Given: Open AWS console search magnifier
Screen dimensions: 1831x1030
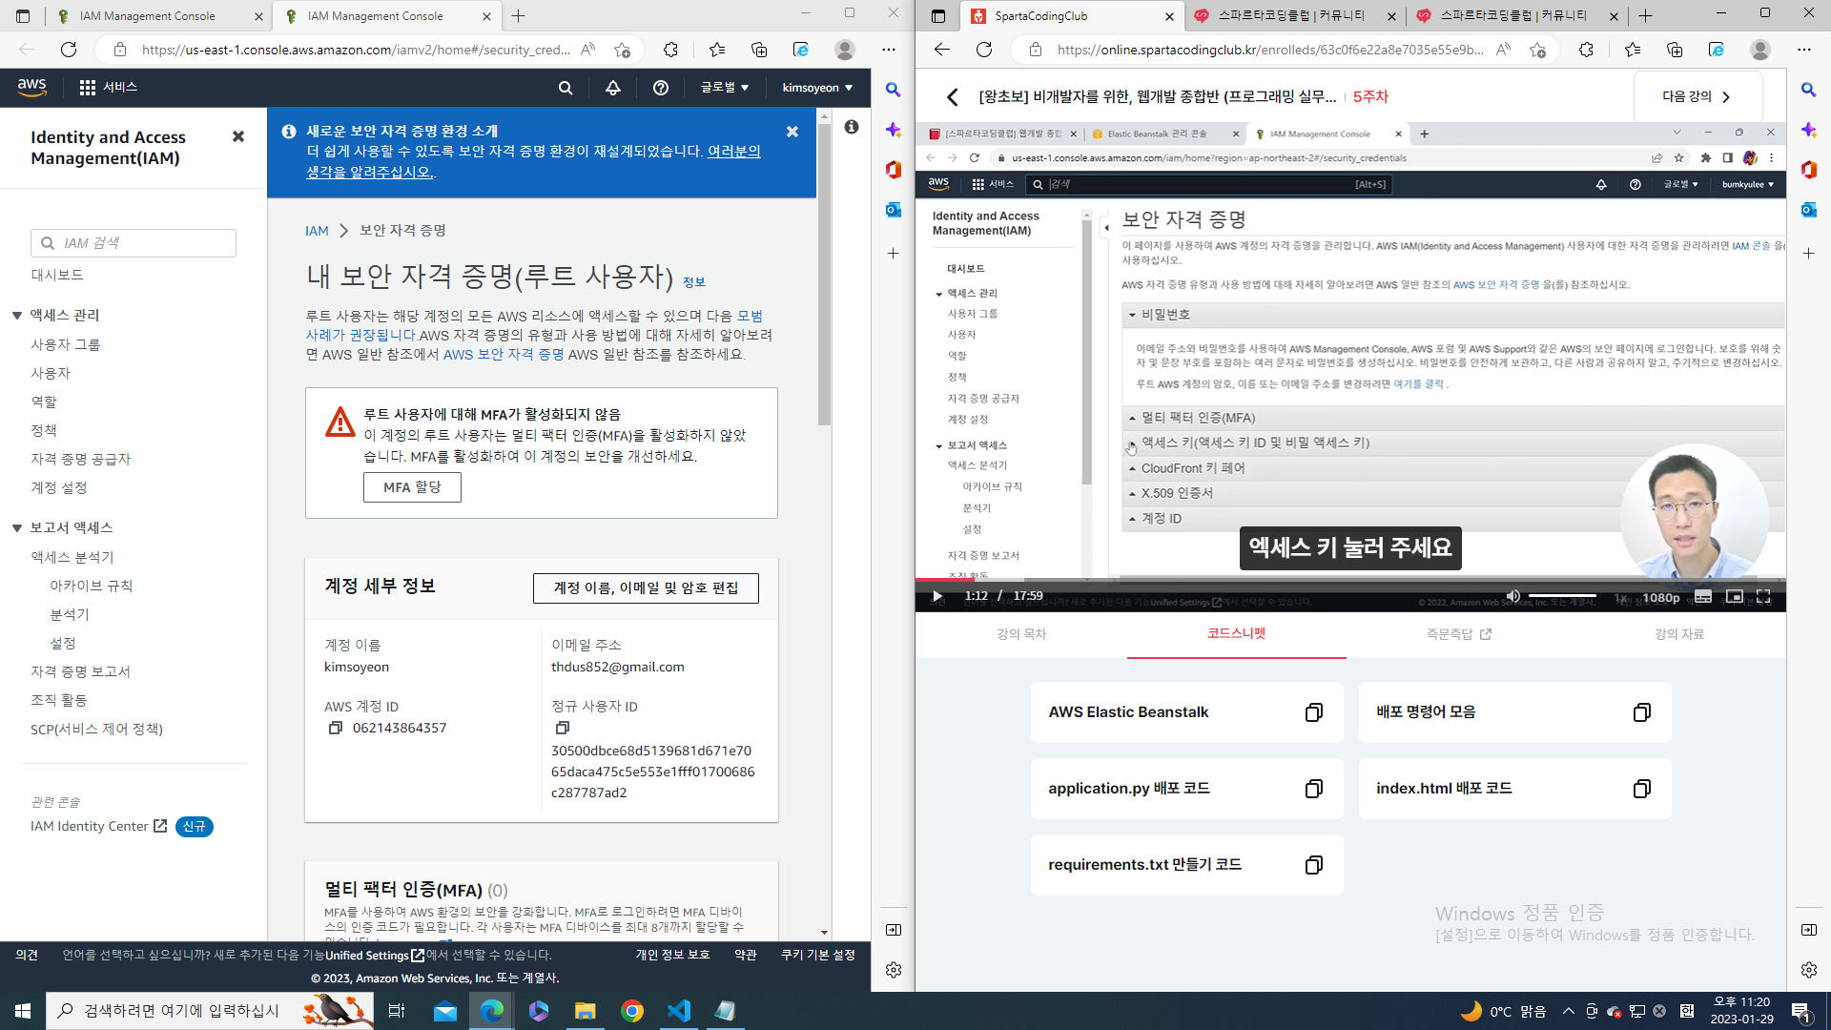Looking at the screenshot, I should pos(566,88).
